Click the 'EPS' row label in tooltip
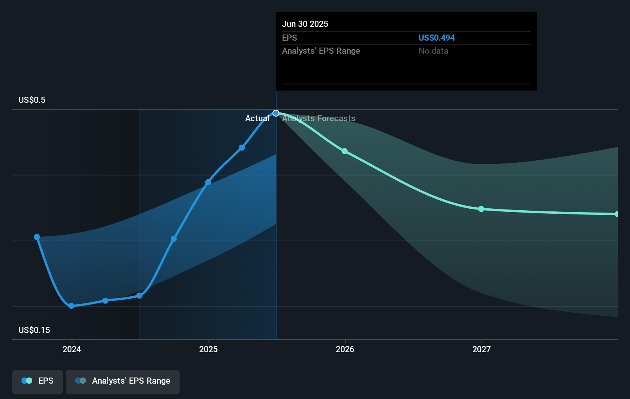 point(290,38)
